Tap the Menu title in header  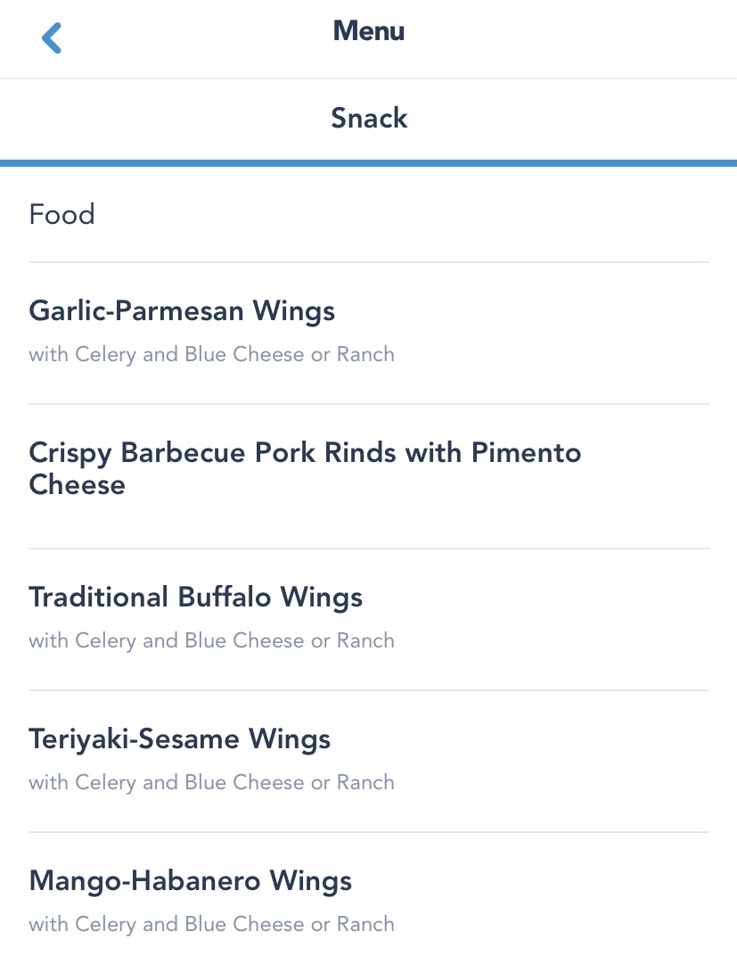369,31
